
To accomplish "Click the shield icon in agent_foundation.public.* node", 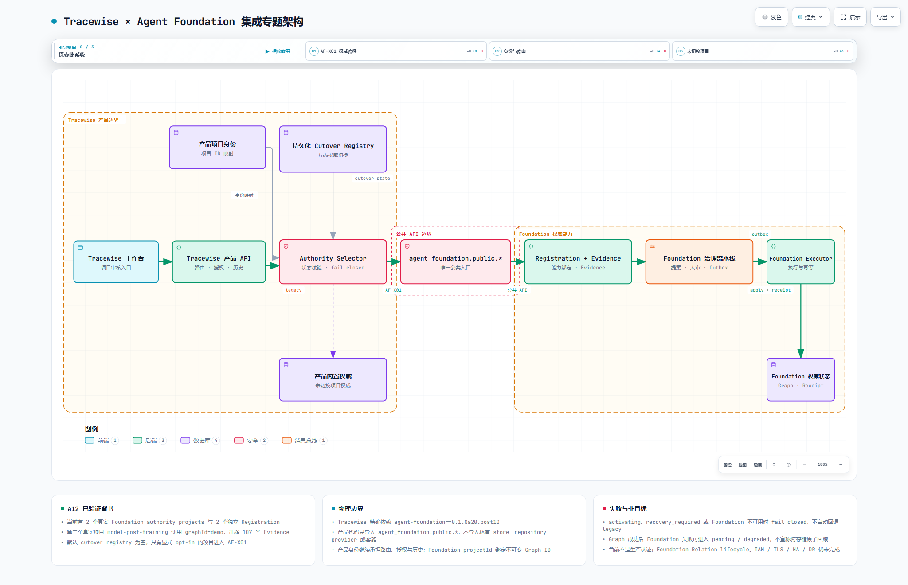I will 407,246.
